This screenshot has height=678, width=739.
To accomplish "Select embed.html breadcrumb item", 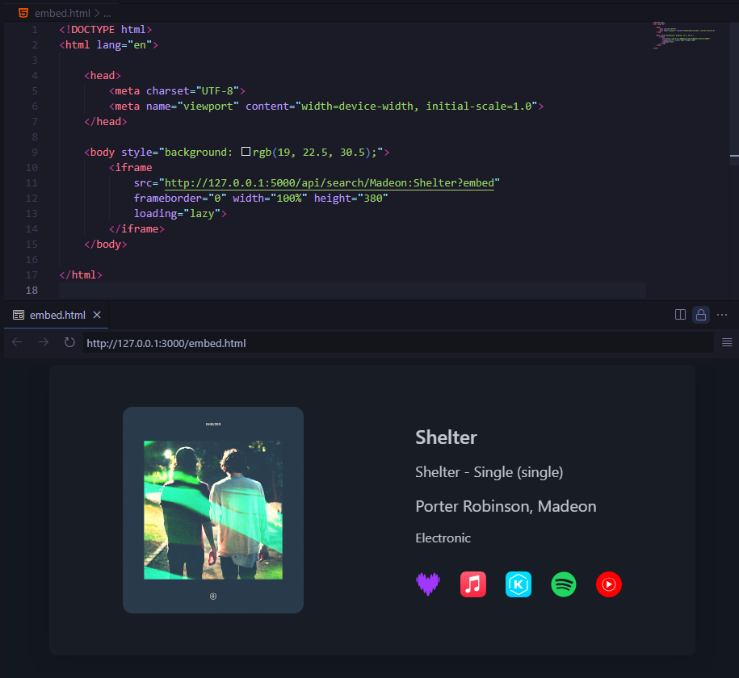I will click(62, 13).
